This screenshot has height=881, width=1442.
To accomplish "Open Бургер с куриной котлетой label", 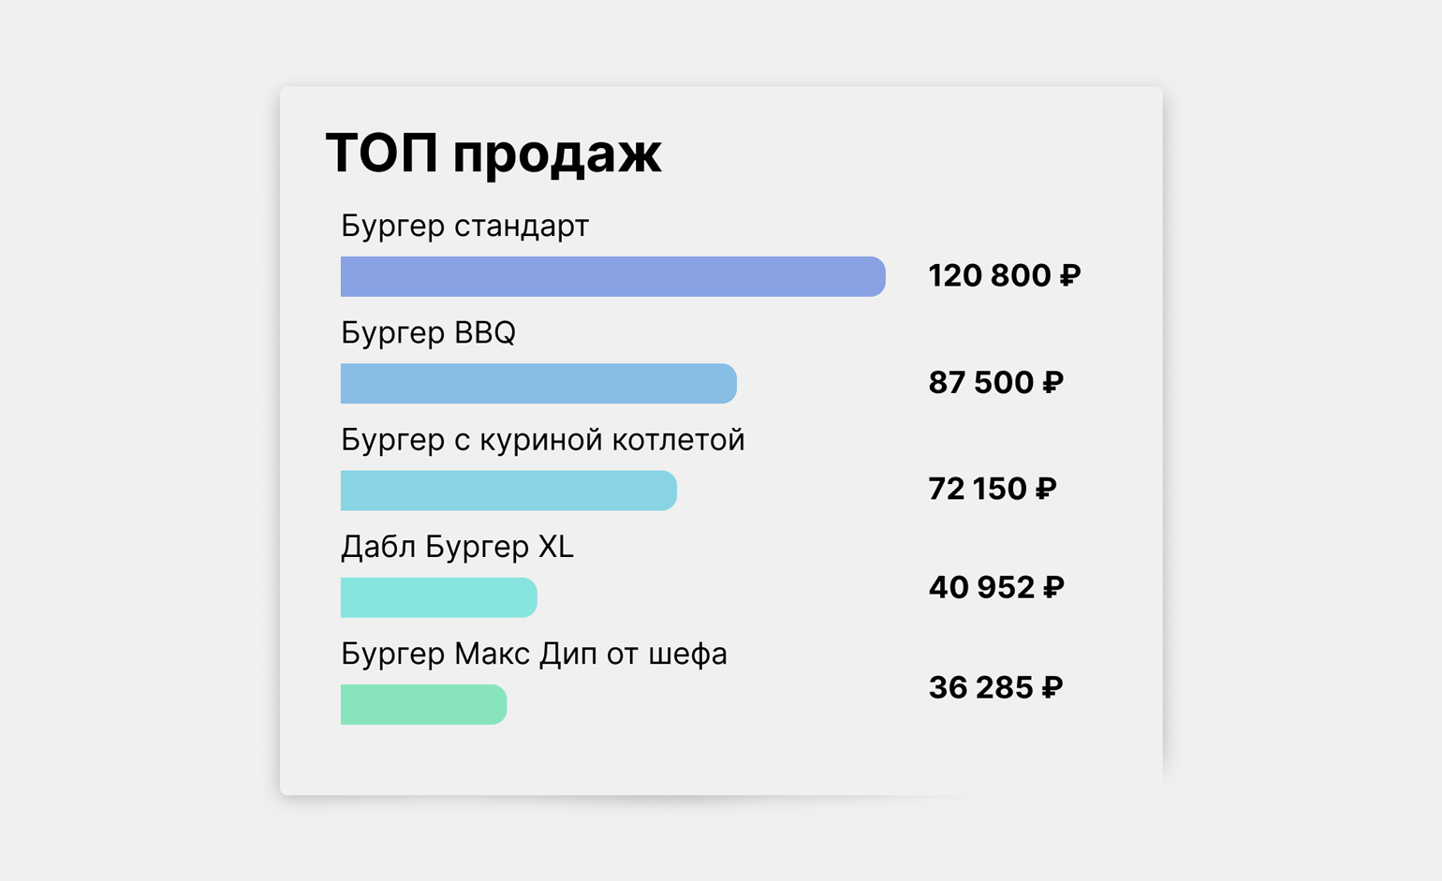I will pos(543,440).
